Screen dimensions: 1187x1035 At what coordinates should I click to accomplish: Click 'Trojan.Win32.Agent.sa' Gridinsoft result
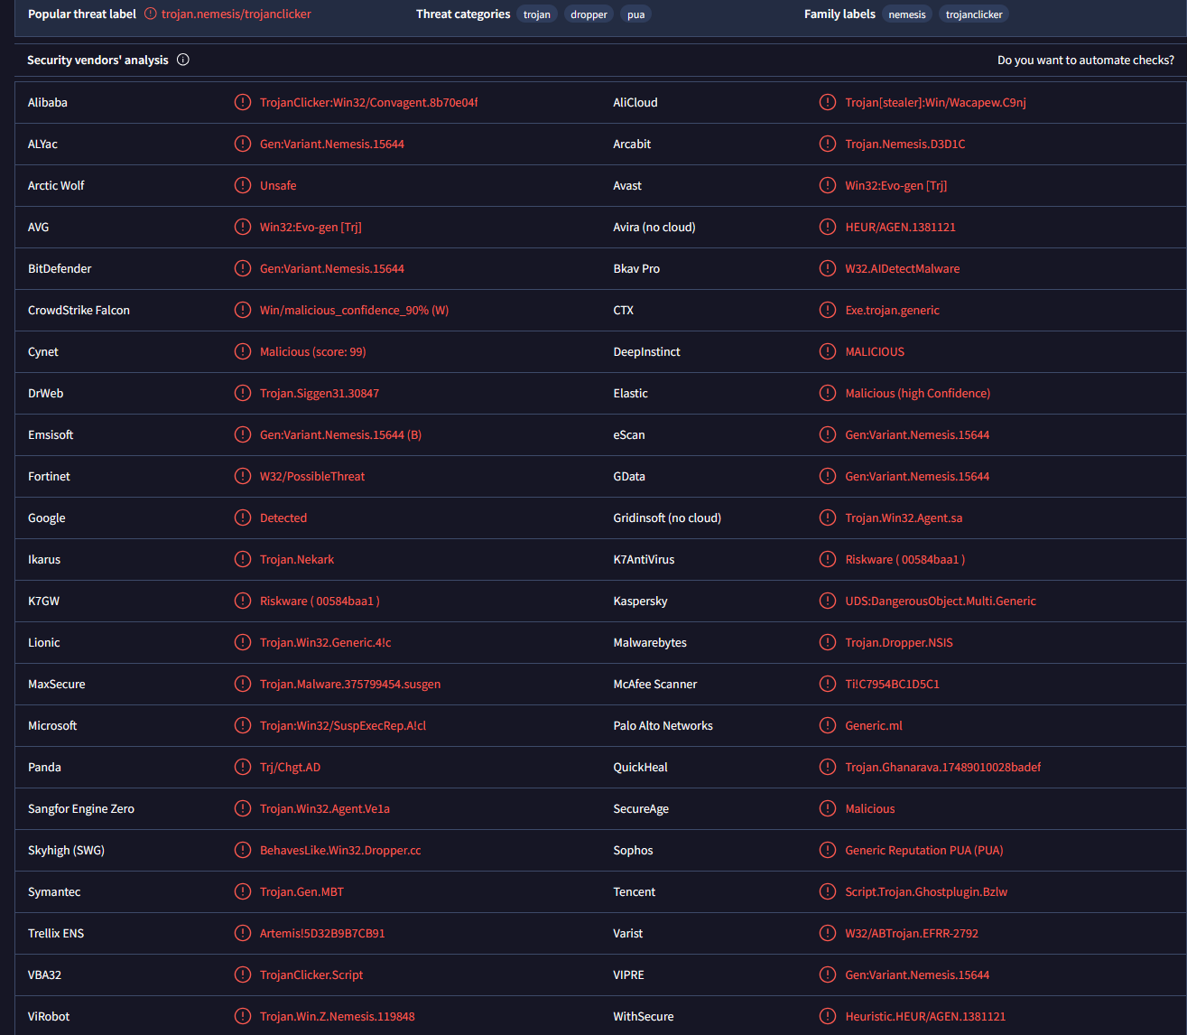[x=904, y=517]
